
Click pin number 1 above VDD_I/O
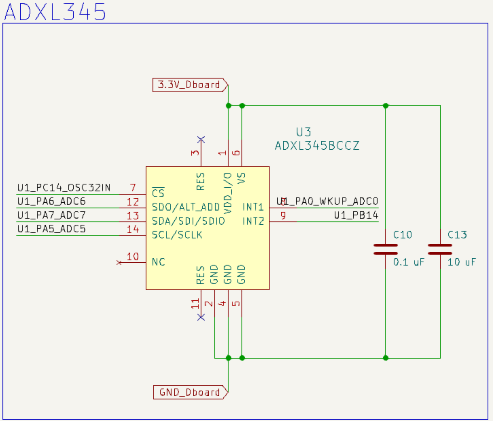222,153
